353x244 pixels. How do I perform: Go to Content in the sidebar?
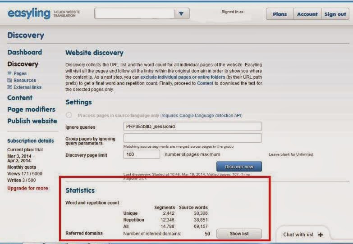[20, 98]
